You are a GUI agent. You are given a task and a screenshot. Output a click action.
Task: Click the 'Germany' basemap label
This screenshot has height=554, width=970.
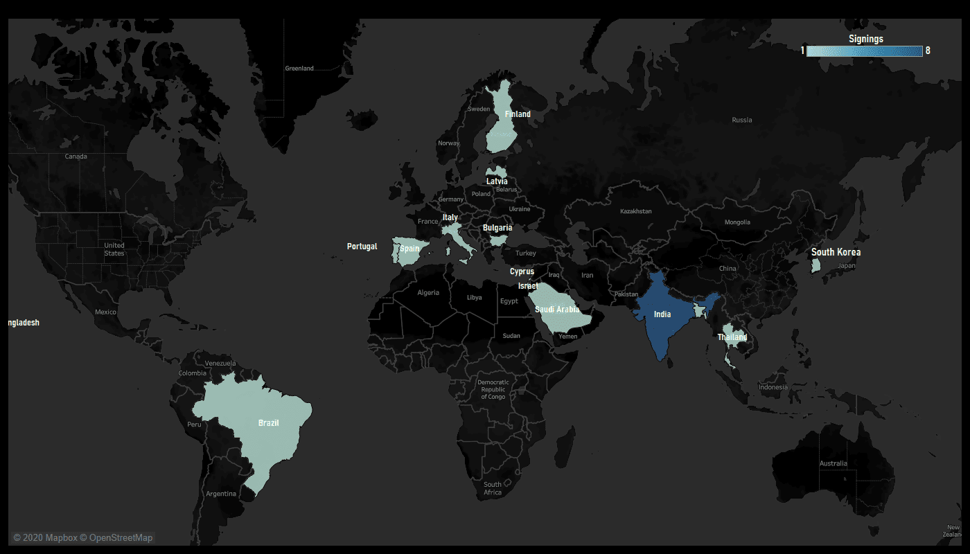point(451,199)
